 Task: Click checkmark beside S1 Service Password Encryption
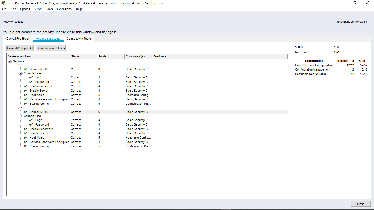25,99
